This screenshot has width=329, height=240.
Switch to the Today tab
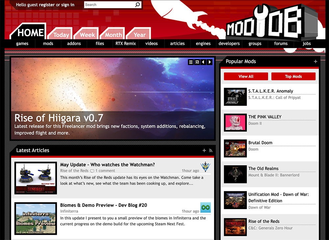coord(60,34)
